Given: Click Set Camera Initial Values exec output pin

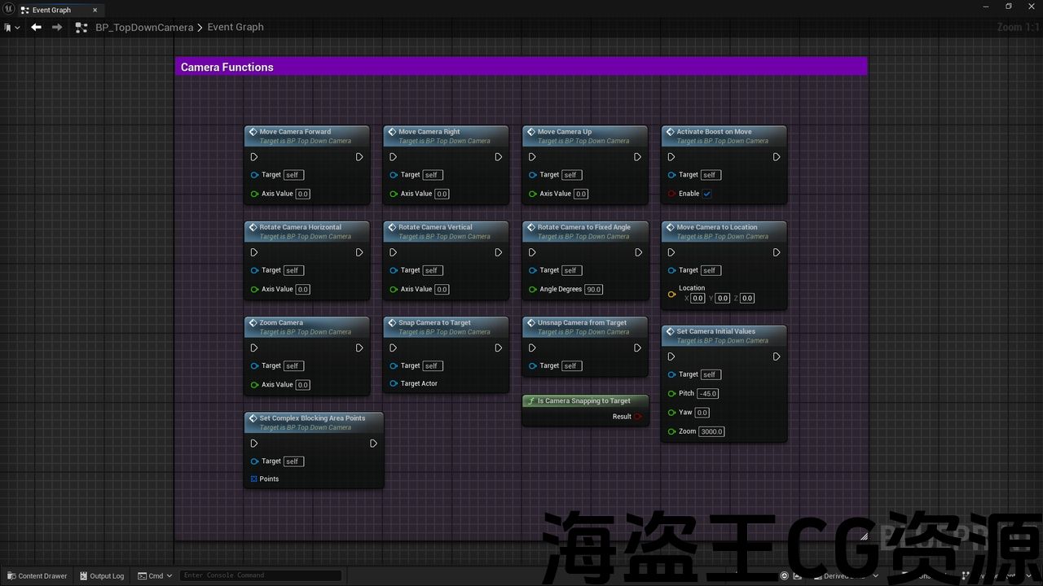Looking at the screenshot, I should point(777,356).
